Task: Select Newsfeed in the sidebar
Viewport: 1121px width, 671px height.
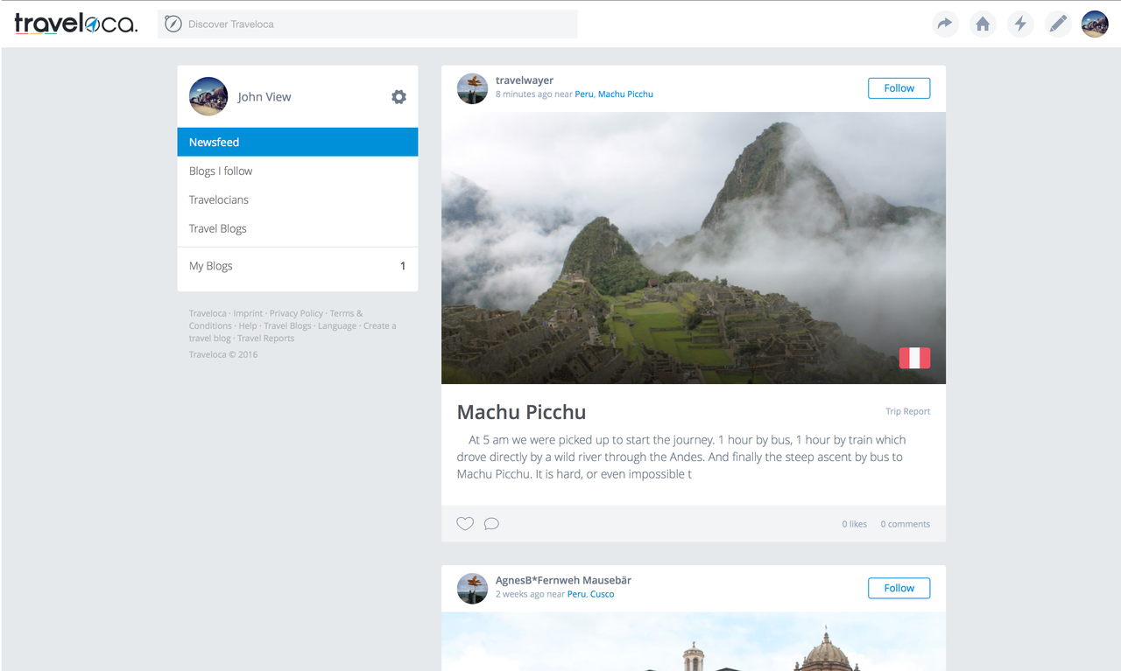Action: pyautogui.click(x=298, y=142)
